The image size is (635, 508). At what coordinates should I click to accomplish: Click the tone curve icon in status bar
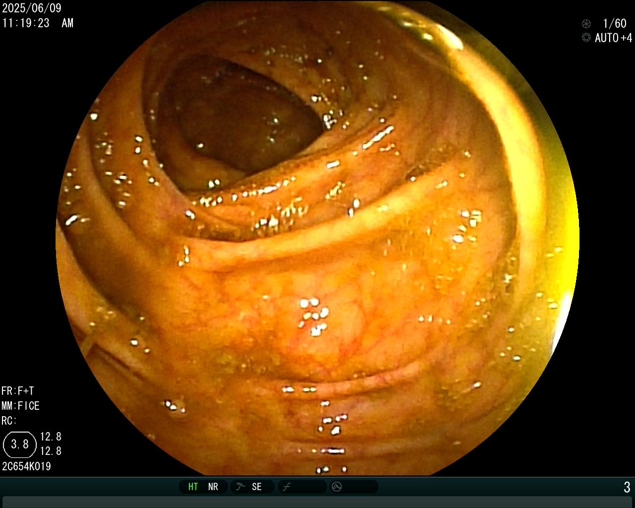pyautogui.click(x=286, y=487)
